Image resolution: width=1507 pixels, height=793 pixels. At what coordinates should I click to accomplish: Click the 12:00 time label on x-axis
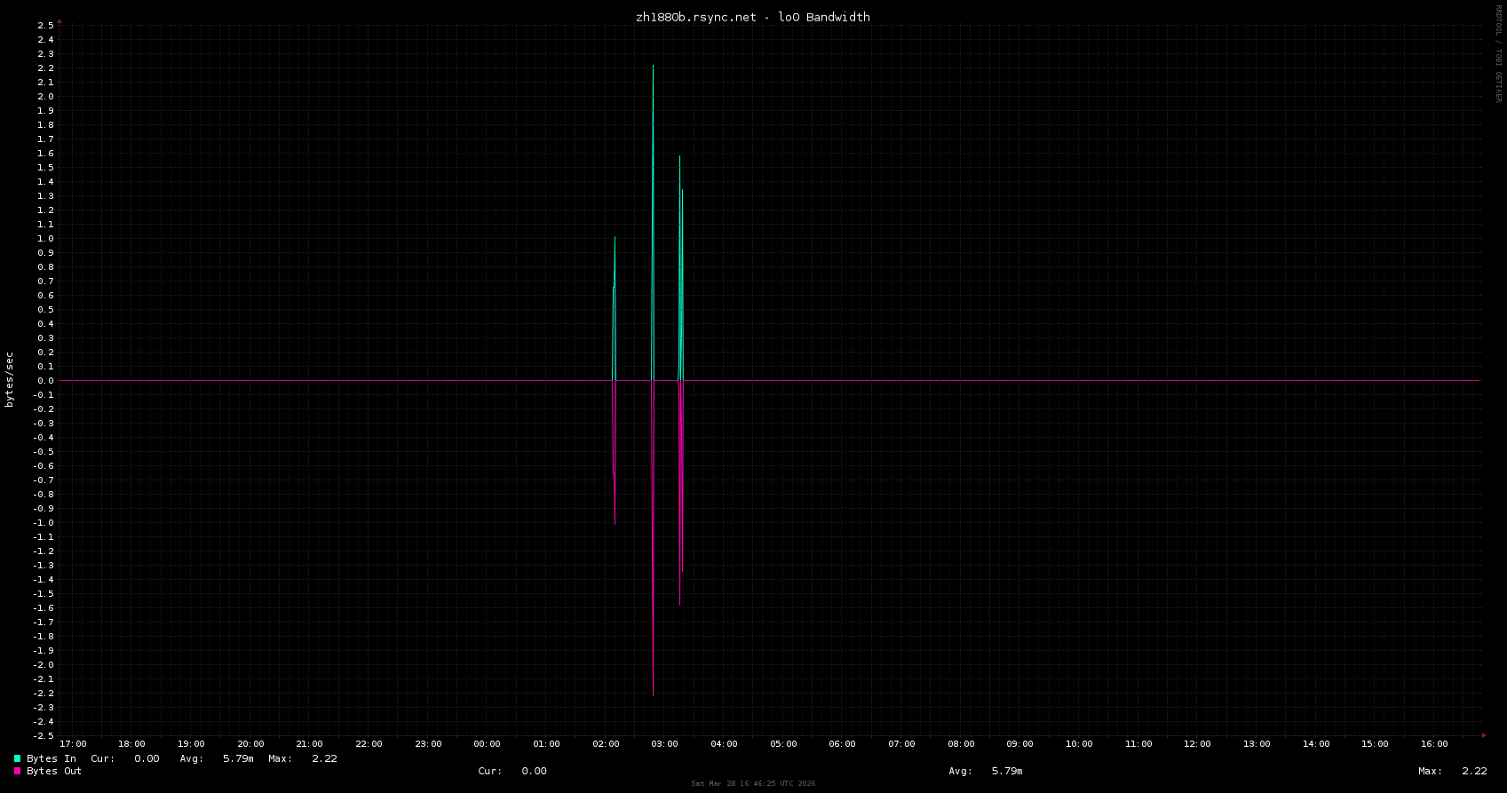click(1197, 744)
